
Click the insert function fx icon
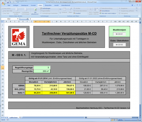point(27,19)
